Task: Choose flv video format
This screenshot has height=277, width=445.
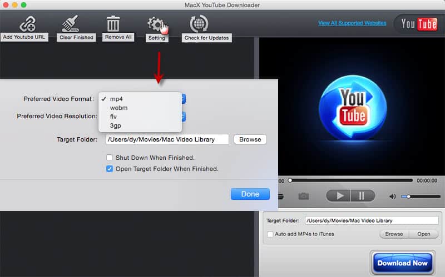Action: click(x=140, y=117)
